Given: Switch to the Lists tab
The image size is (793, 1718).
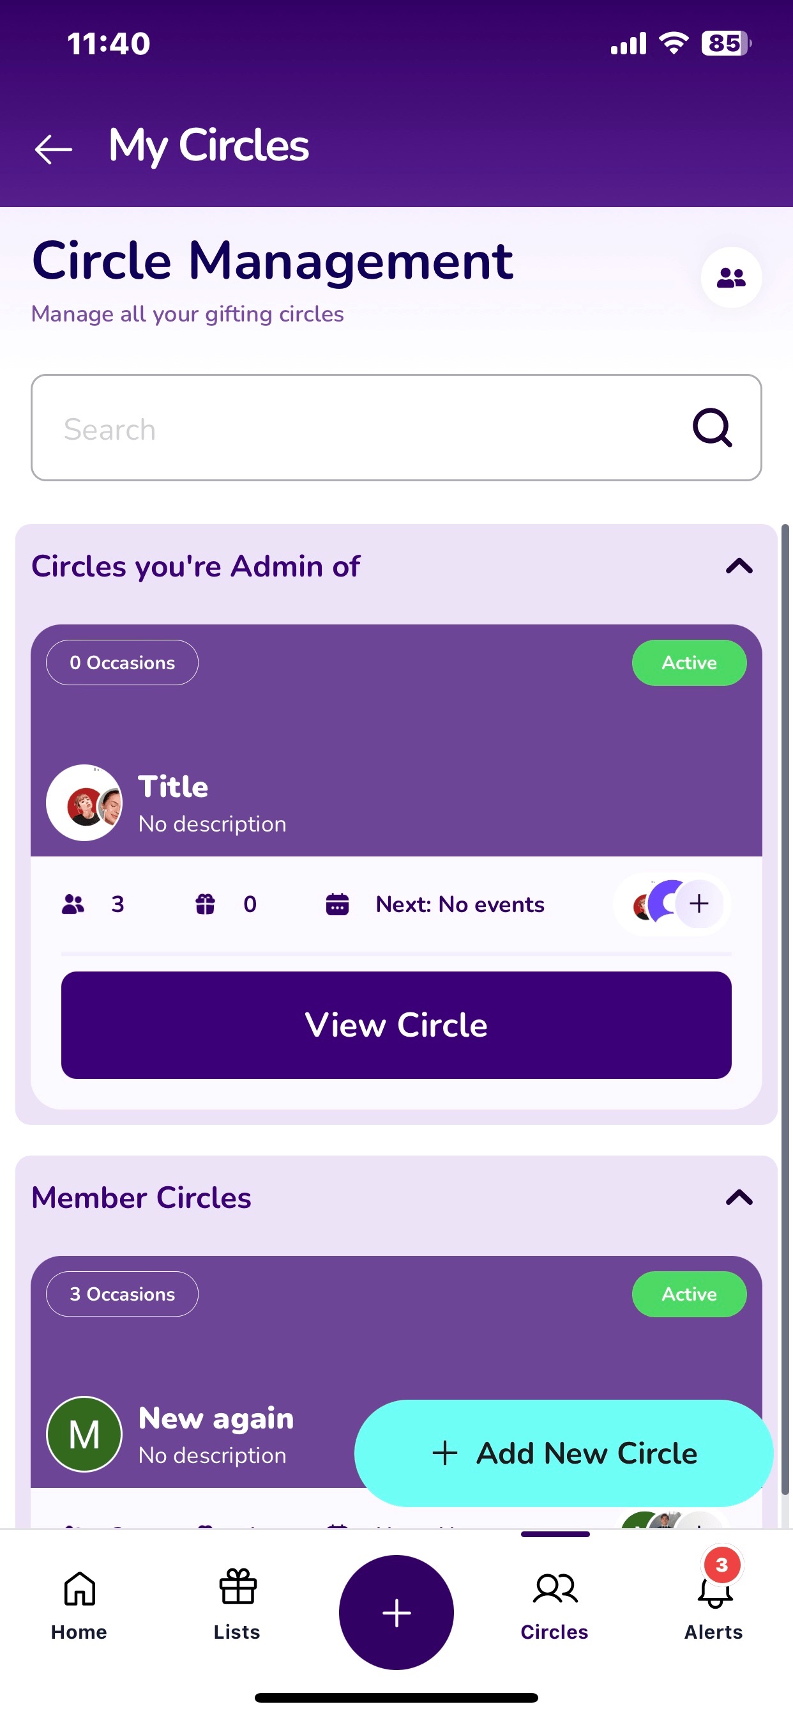Looking at the screenshot, I should click(x=238, y=1606).
